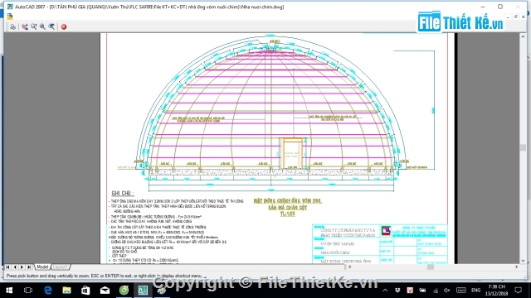The height and width of the screenshot is (298, 531).
Task: Open Task View on the taskbar
Action: 28,291
